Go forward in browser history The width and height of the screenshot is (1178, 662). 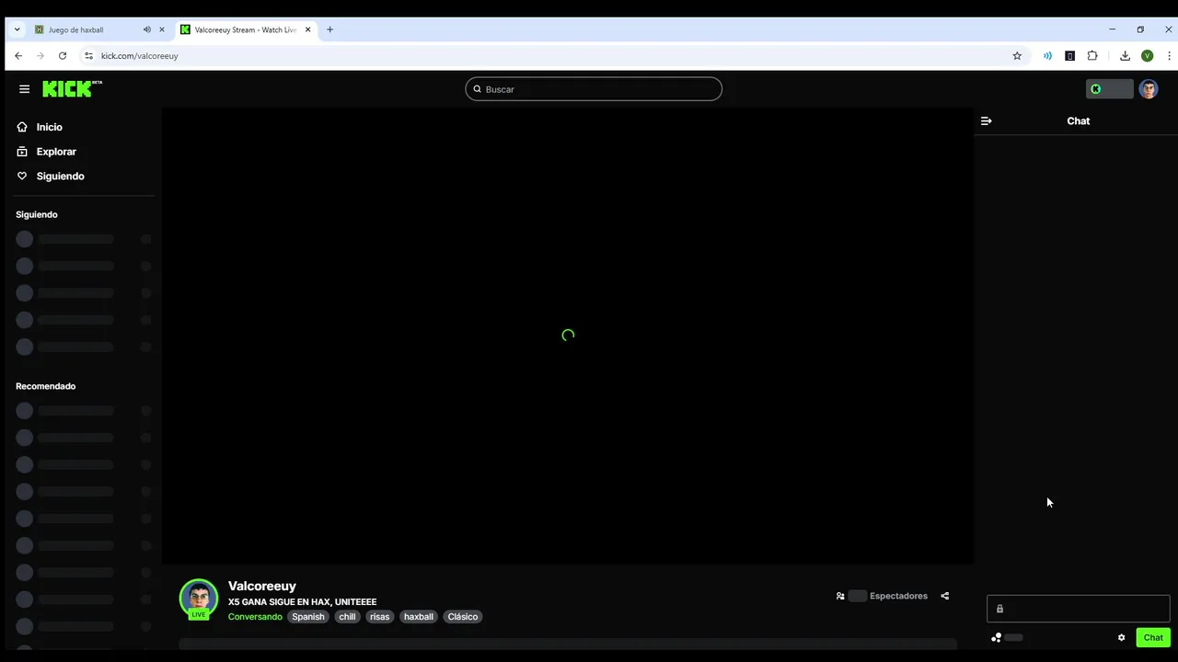click(x=40, y=56)
